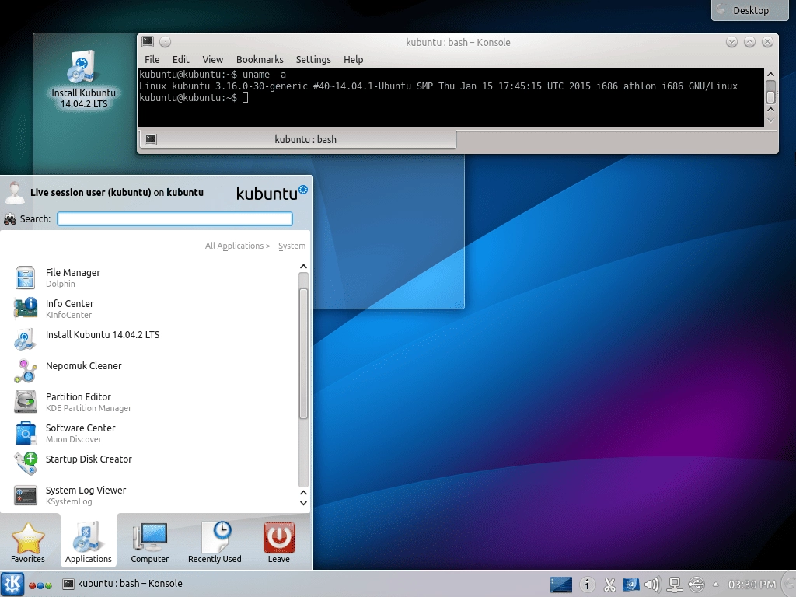Click the 03:30 PM panel clock
Image resolution: width=796 pixels, height=597 pixels.
coord(752,585)
